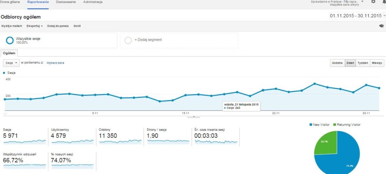Switch the chart granularity to Tydzień

click(x=363, y=63)
